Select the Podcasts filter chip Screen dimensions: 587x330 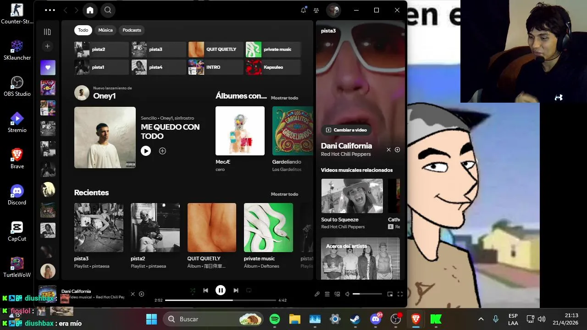132,30
